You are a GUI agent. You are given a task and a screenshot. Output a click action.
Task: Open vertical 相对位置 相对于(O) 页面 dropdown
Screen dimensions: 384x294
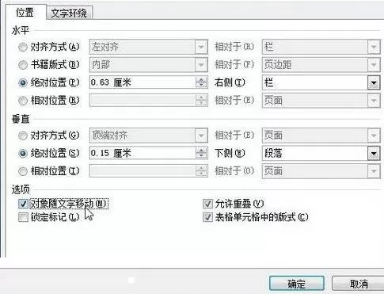[374, 171]
